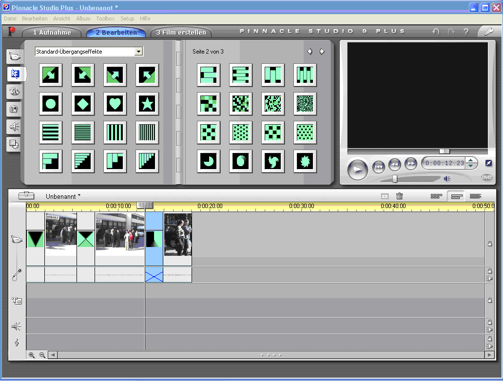Open the video toolbox briefcase icon
This screenshot has width=503, height=381.
pos(26,195)
